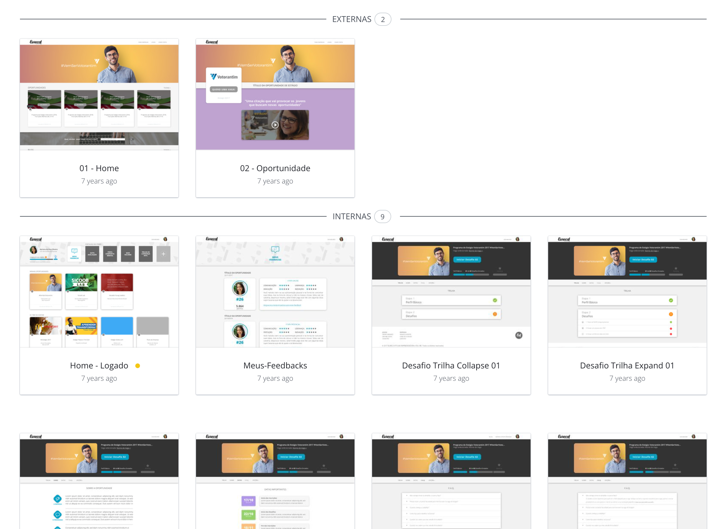The image size is (726, 529).
Task: Open the 02 - Oportunidade screen thumbnail
Action: pos(275,95)
